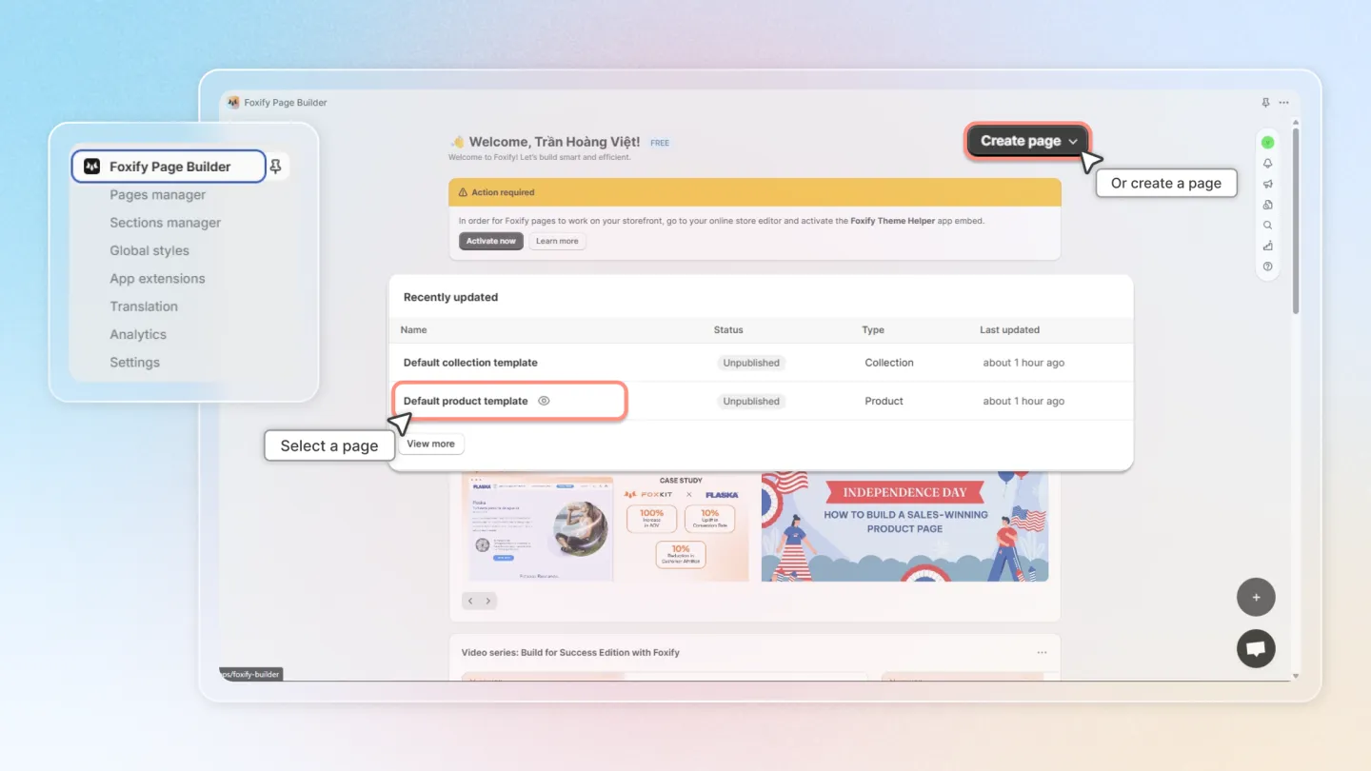Open the live chat bubble button
Screen dimensions: 1371x771
[1256, 648]
